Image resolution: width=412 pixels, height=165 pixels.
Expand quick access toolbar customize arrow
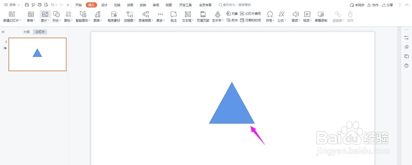68,5
